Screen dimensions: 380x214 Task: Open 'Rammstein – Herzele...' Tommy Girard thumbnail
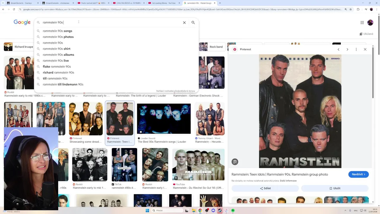pyautogui.click(x=210, y=119)
